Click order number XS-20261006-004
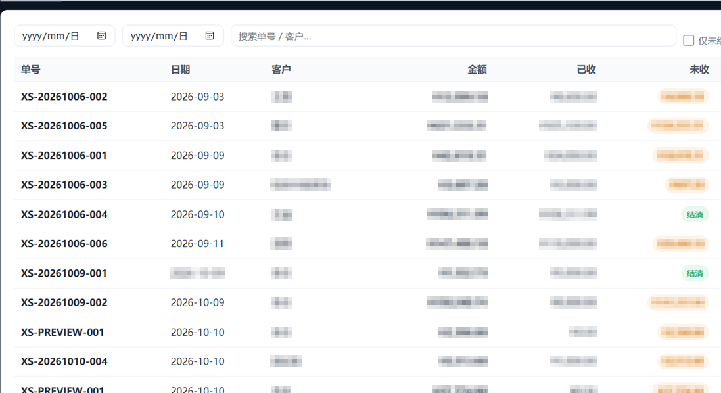Viewport: 721px width, 393px height. click(64, 214)
